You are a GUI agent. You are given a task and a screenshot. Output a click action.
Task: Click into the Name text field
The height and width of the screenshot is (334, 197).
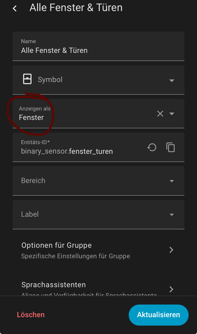98,50
